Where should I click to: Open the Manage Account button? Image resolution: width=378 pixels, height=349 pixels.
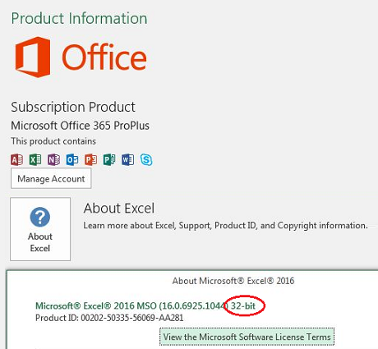tap(51, 178)
